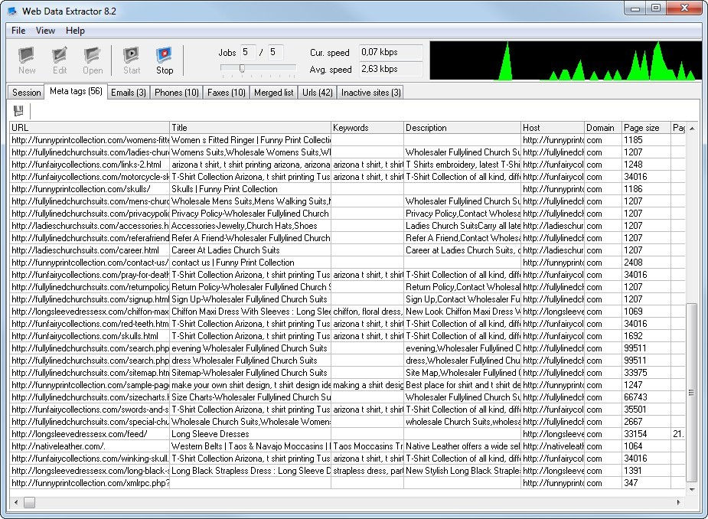Click the green speed graph display
The image size is (708, 519).
coord(566,60)
